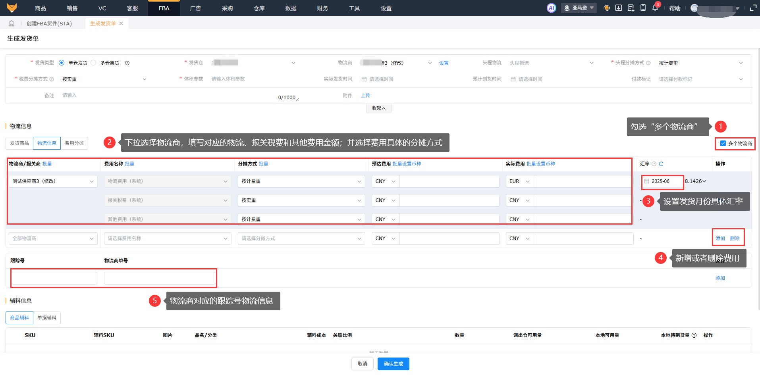Click the 跟踪号 input field
Screen dimensions: 760x375
54,278
